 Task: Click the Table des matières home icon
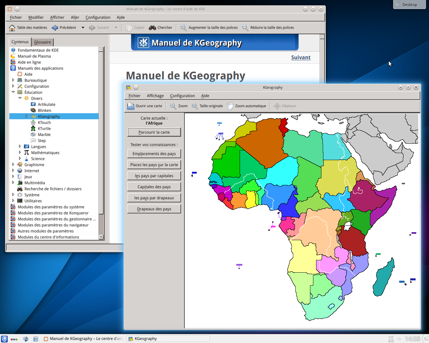click(12, 28)
